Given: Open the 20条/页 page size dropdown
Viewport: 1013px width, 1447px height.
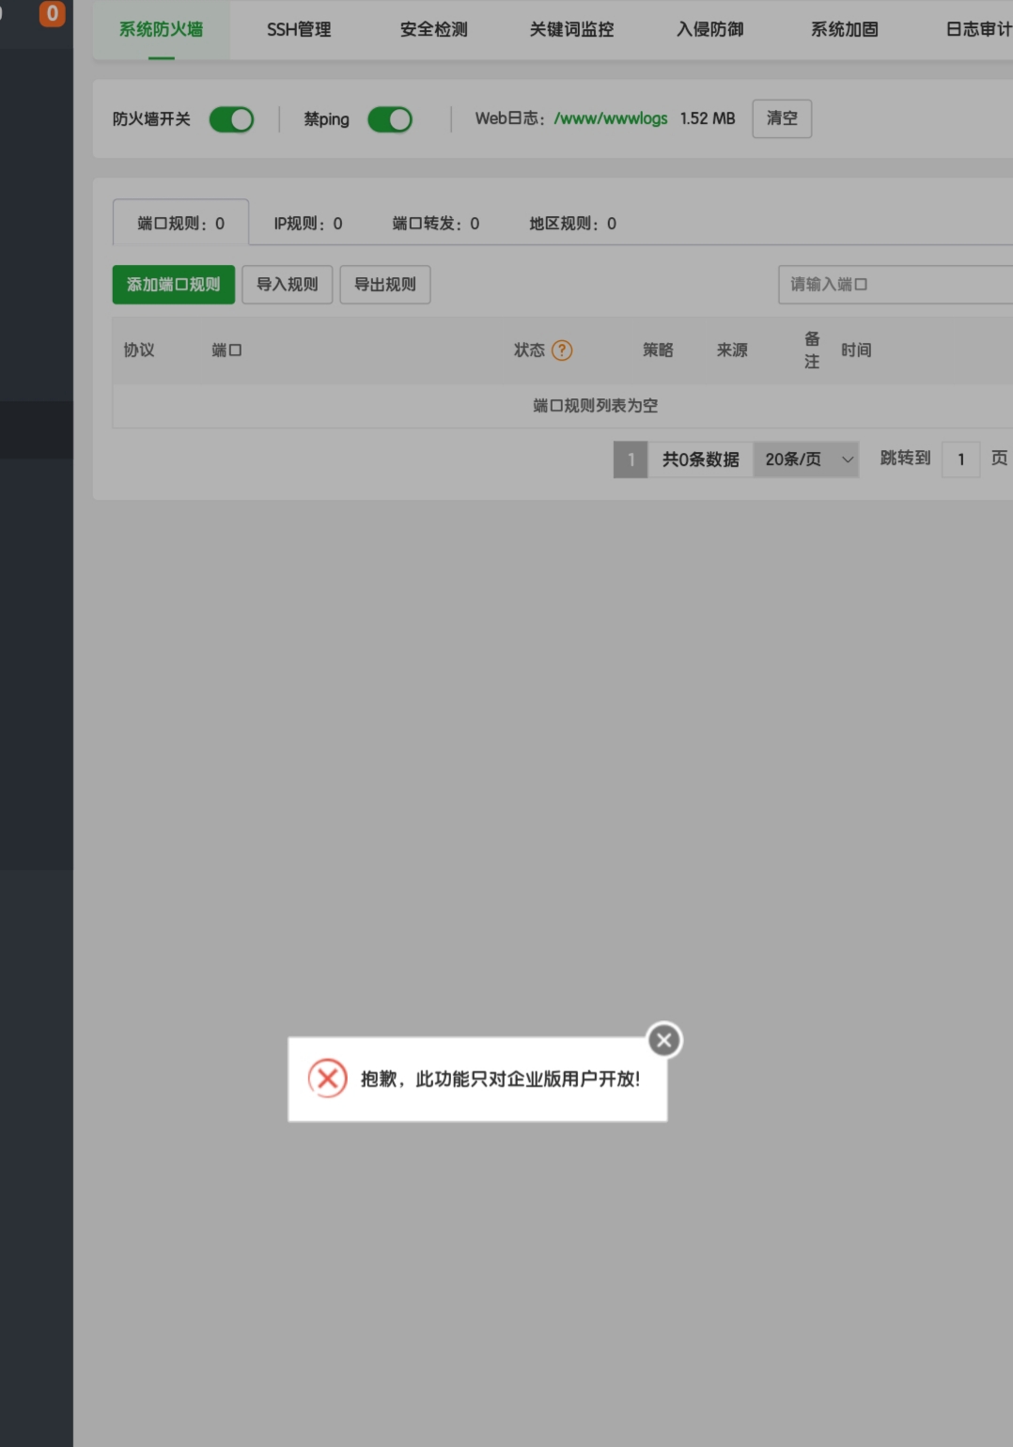Looking at the screenshot, I should pyautogui.click(x=805, y=459).
